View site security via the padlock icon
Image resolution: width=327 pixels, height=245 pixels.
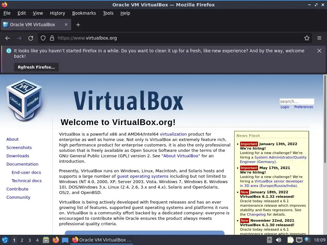click(x=52, y=38)
